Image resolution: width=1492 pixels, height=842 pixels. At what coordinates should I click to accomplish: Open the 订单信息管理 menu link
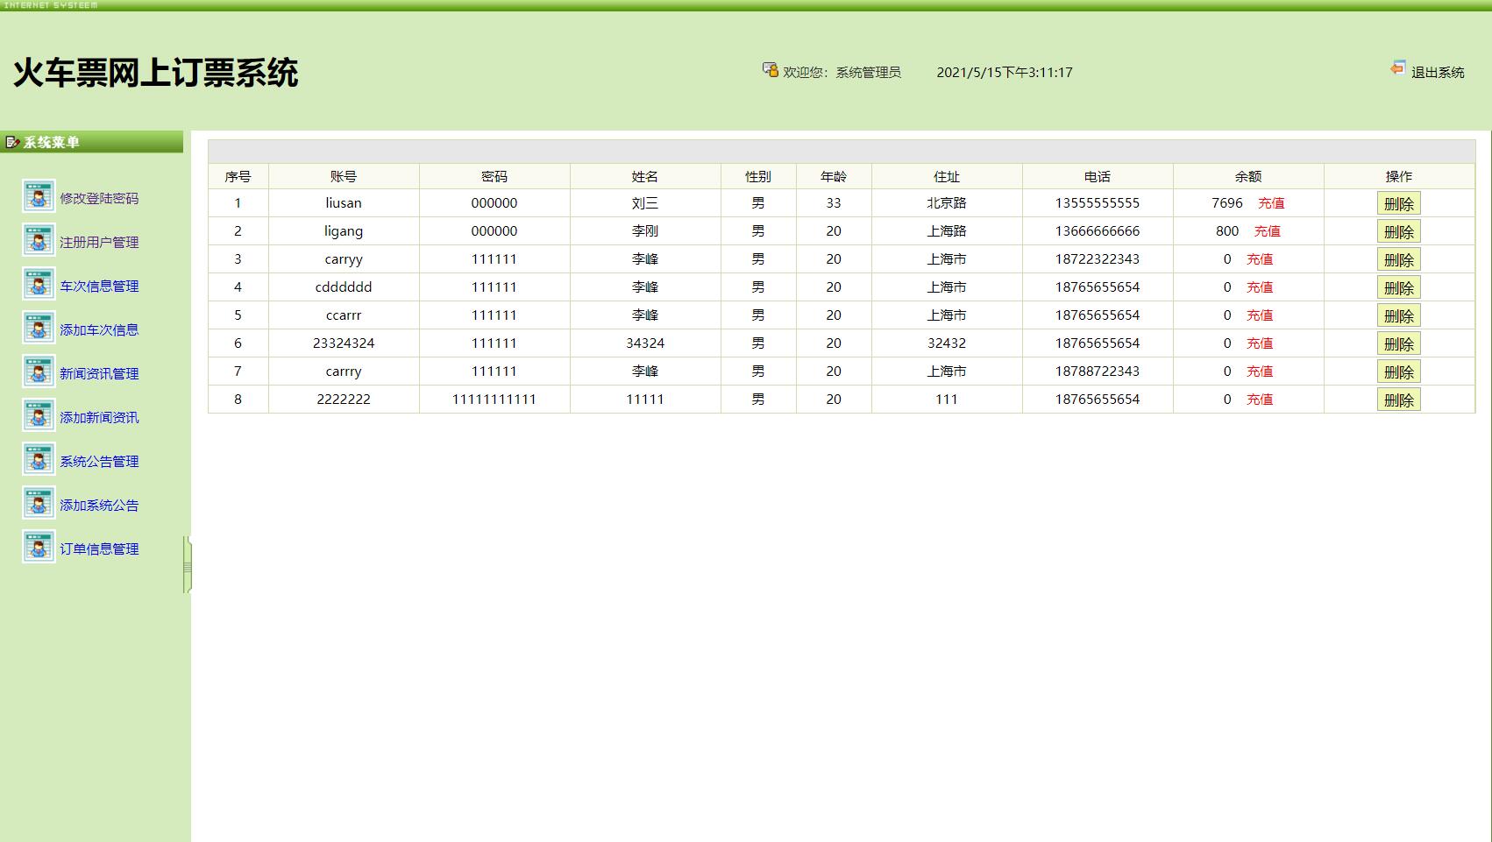(99, 549)
